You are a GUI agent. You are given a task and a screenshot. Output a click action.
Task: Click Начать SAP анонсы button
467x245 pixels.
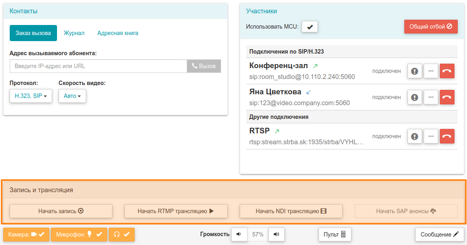click(x=406, y=211)
